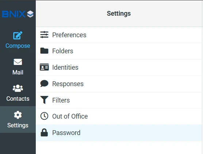Image resolution: width=203 pixels, height=154 pixels.
Task: Click the Filters funnel icon
Action: click(x=44, y=100)
